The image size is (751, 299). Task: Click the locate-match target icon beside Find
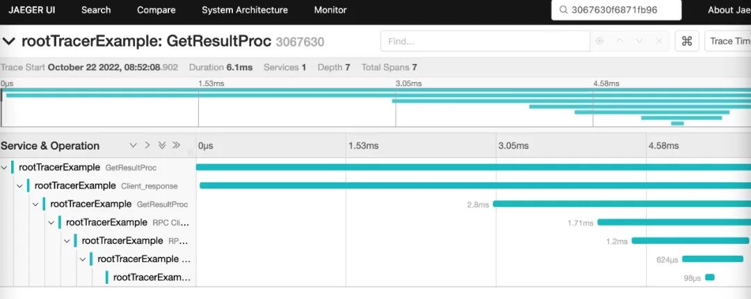[599, 41]
